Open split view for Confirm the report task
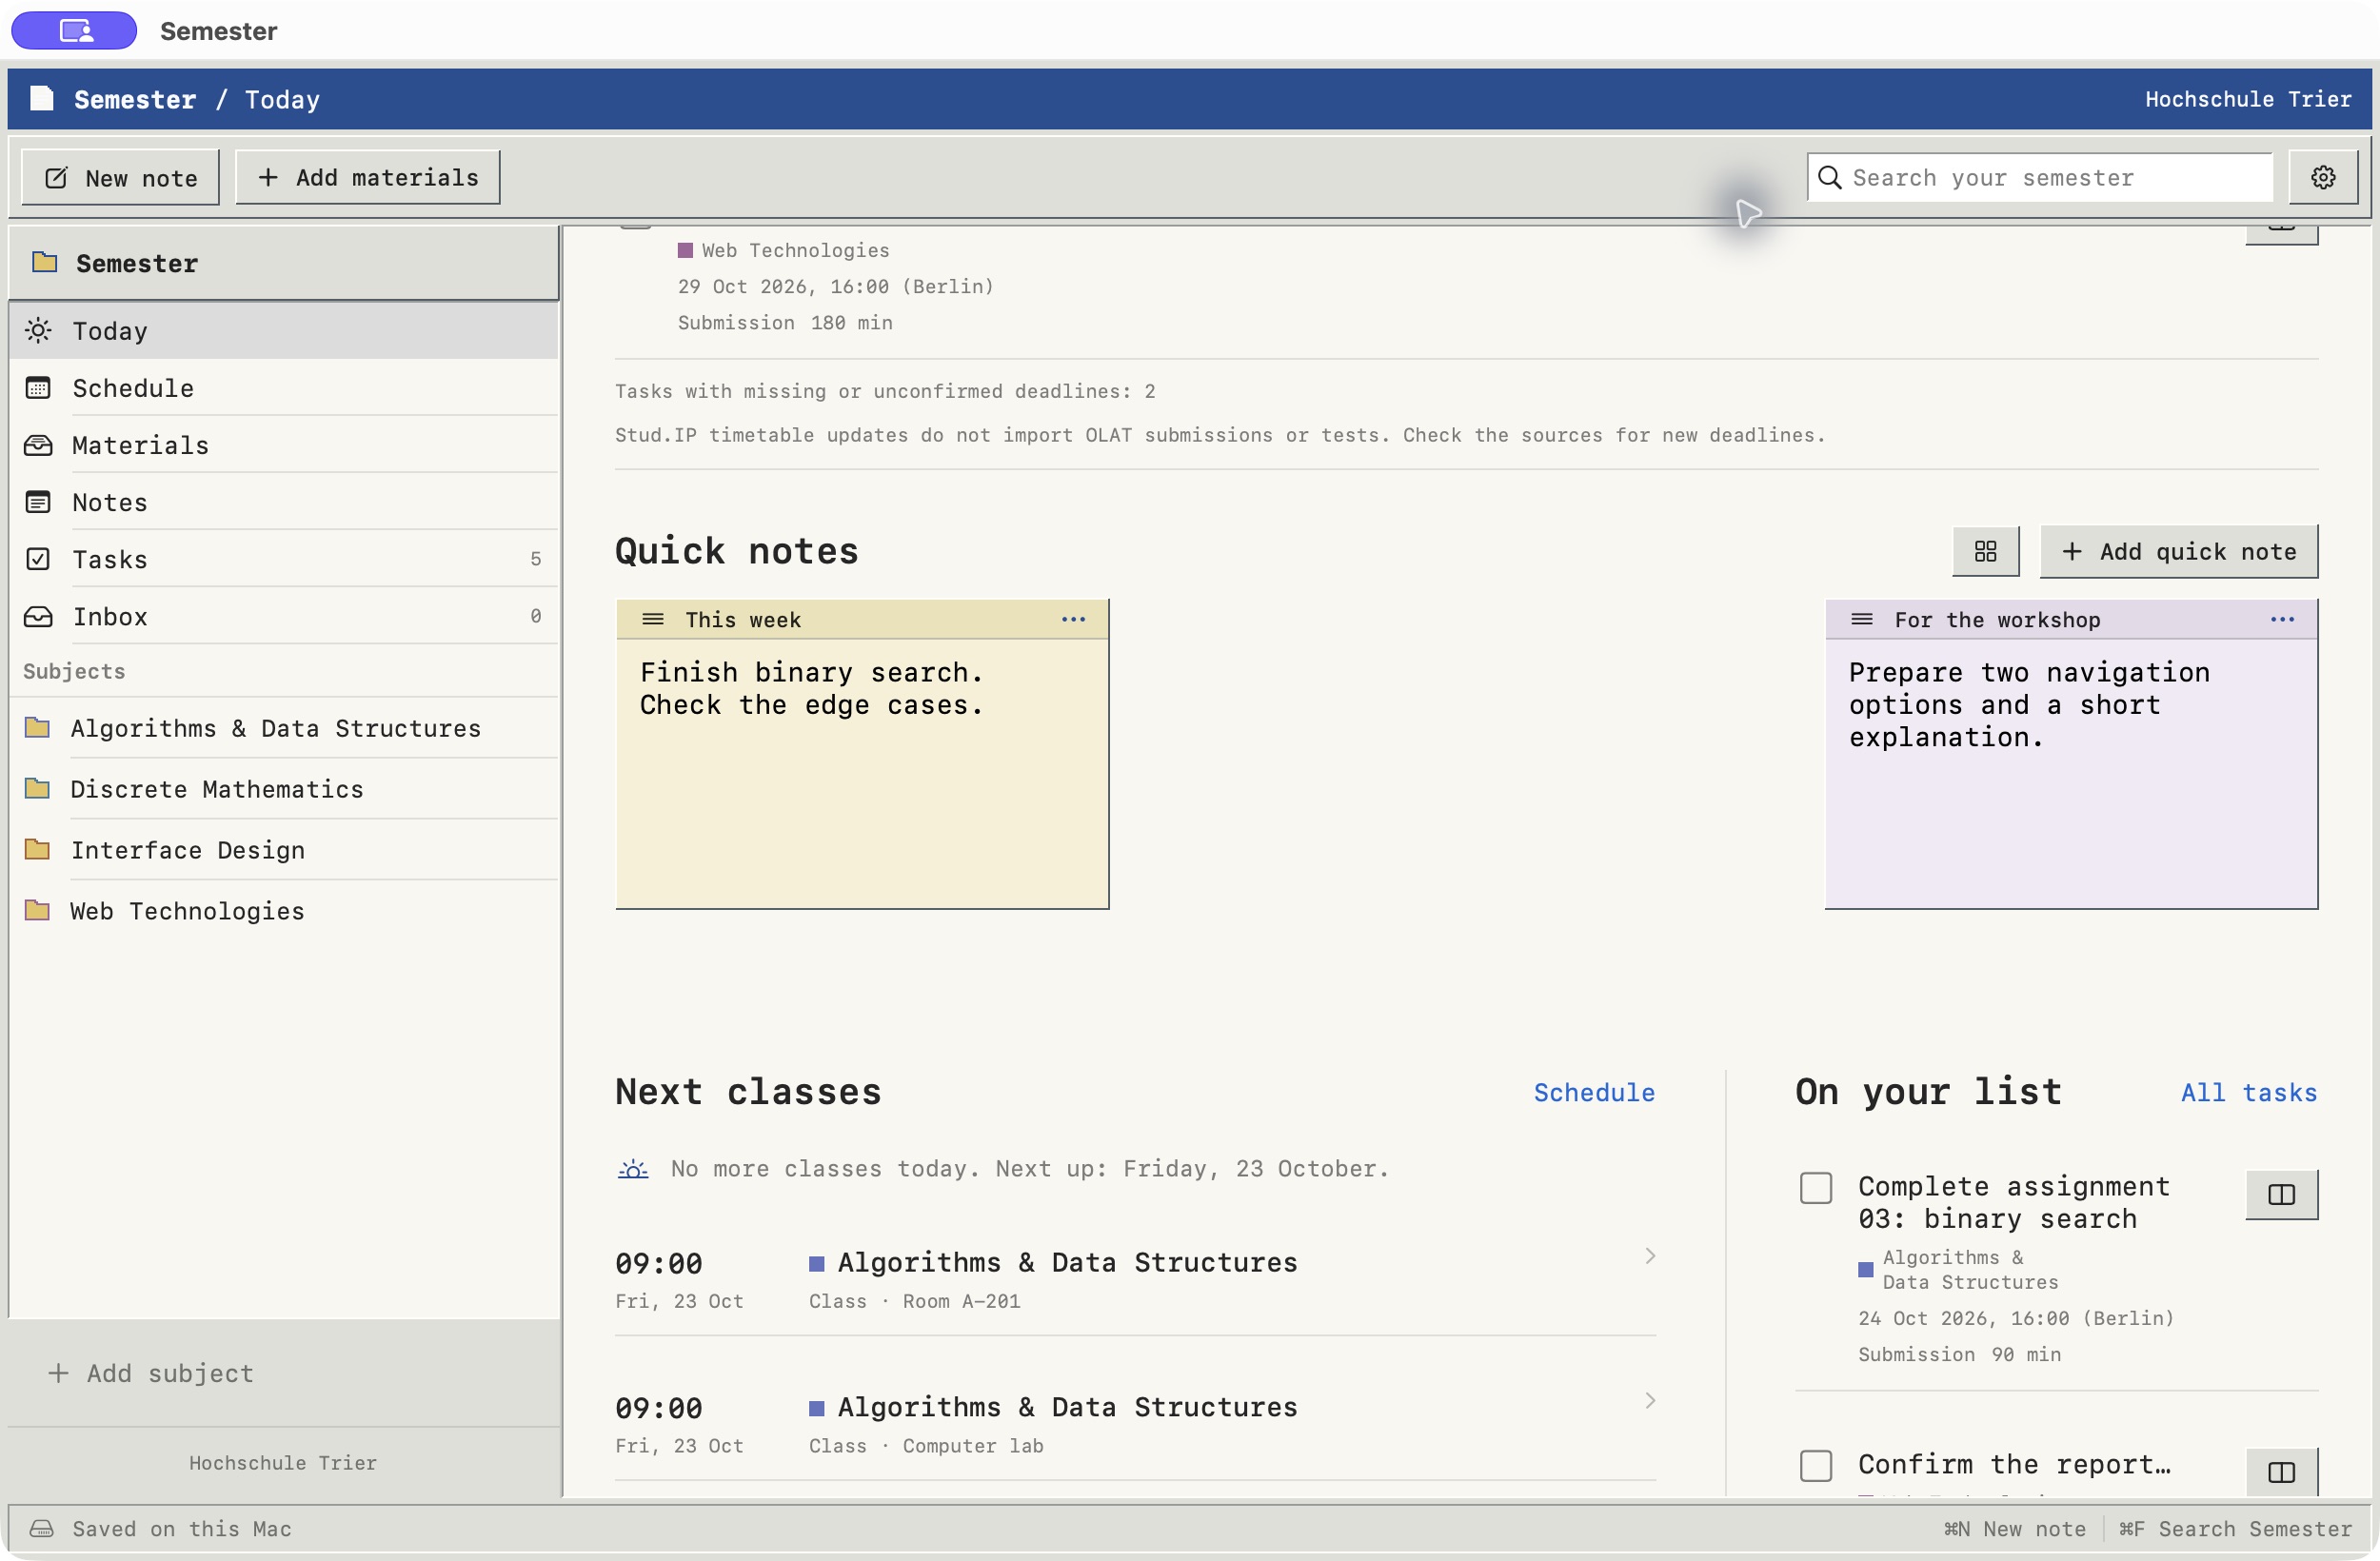This screenshot has height=1561, width=2380. click(x=2281, y=1471)
